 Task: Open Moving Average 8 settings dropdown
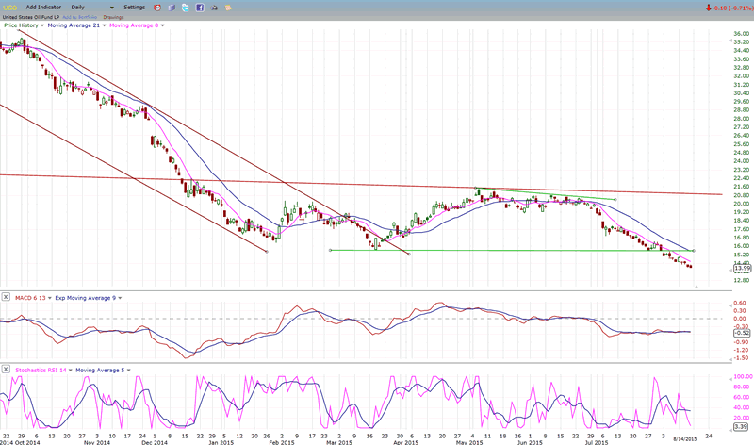(x=163, y=25)
